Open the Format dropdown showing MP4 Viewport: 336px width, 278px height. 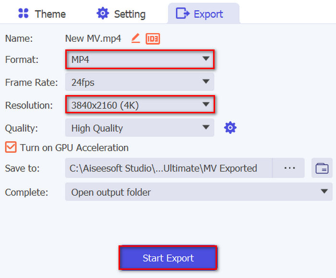(x=140, y=59)
